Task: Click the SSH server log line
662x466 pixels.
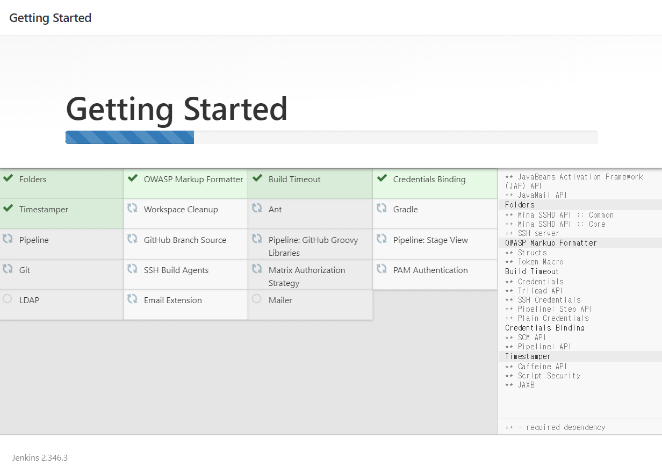Action: coord(532,233)
